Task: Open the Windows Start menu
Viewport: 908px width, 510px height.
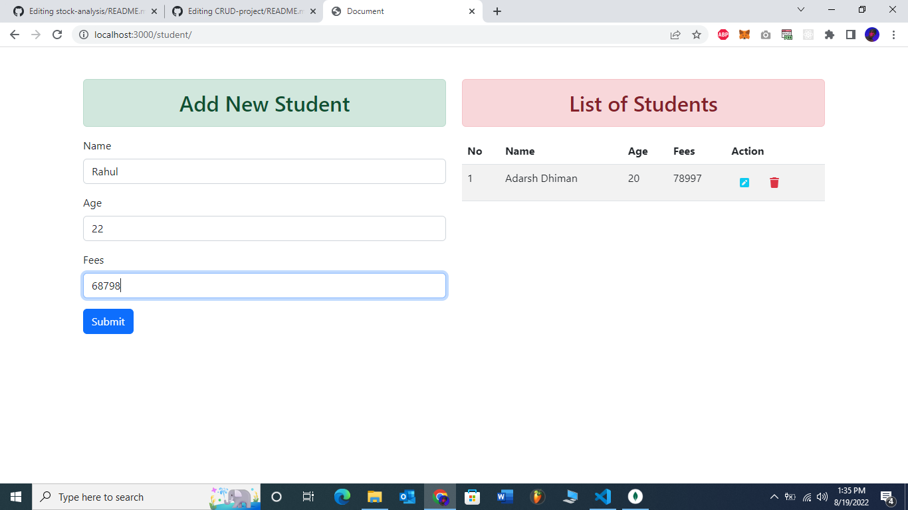Action: [x=16, y=497]
